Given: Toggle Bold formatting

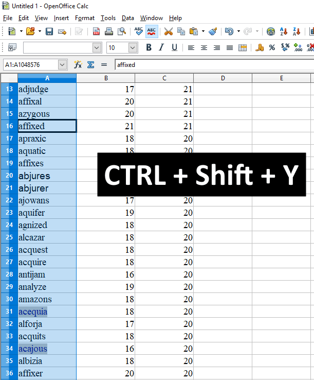Looking at the screenshot, I should point(149,47).
